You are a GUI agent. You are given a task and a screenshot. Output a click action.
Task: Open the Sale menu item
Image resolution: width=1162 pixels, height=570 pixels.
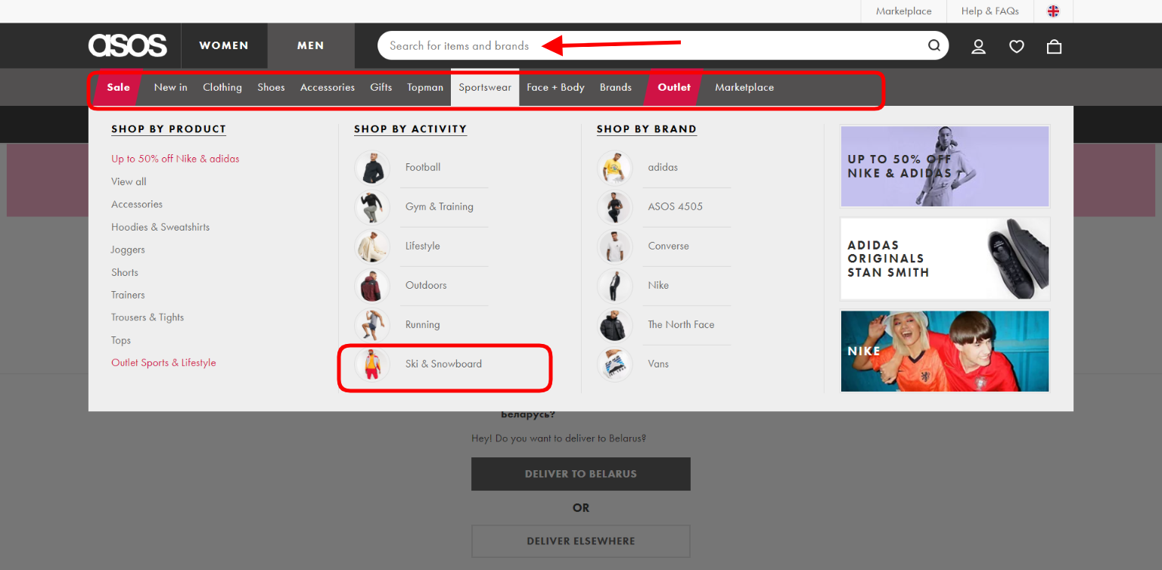point(118,87)
